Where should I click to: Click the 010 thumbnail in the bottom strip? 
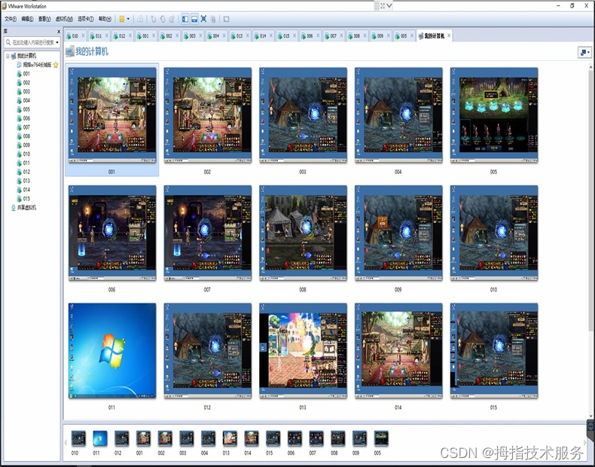coord(78,438)
